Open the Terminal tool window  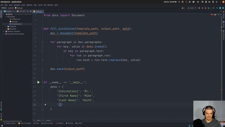[70, 123]
